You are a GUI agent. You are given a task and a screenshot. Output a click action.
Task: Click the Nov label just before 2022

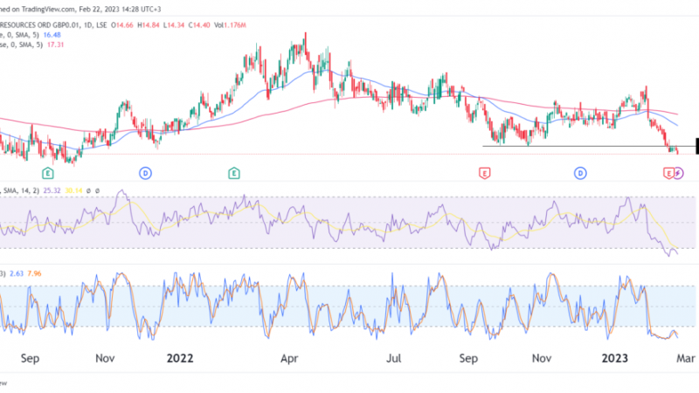click(105, 358)
